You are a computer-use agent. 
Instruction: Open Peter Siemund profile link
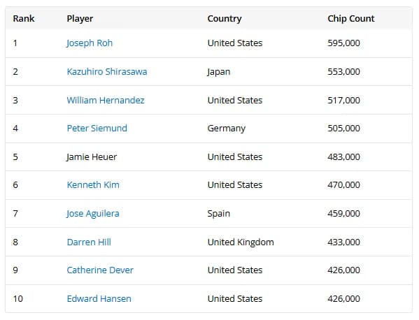coord(97,129)
